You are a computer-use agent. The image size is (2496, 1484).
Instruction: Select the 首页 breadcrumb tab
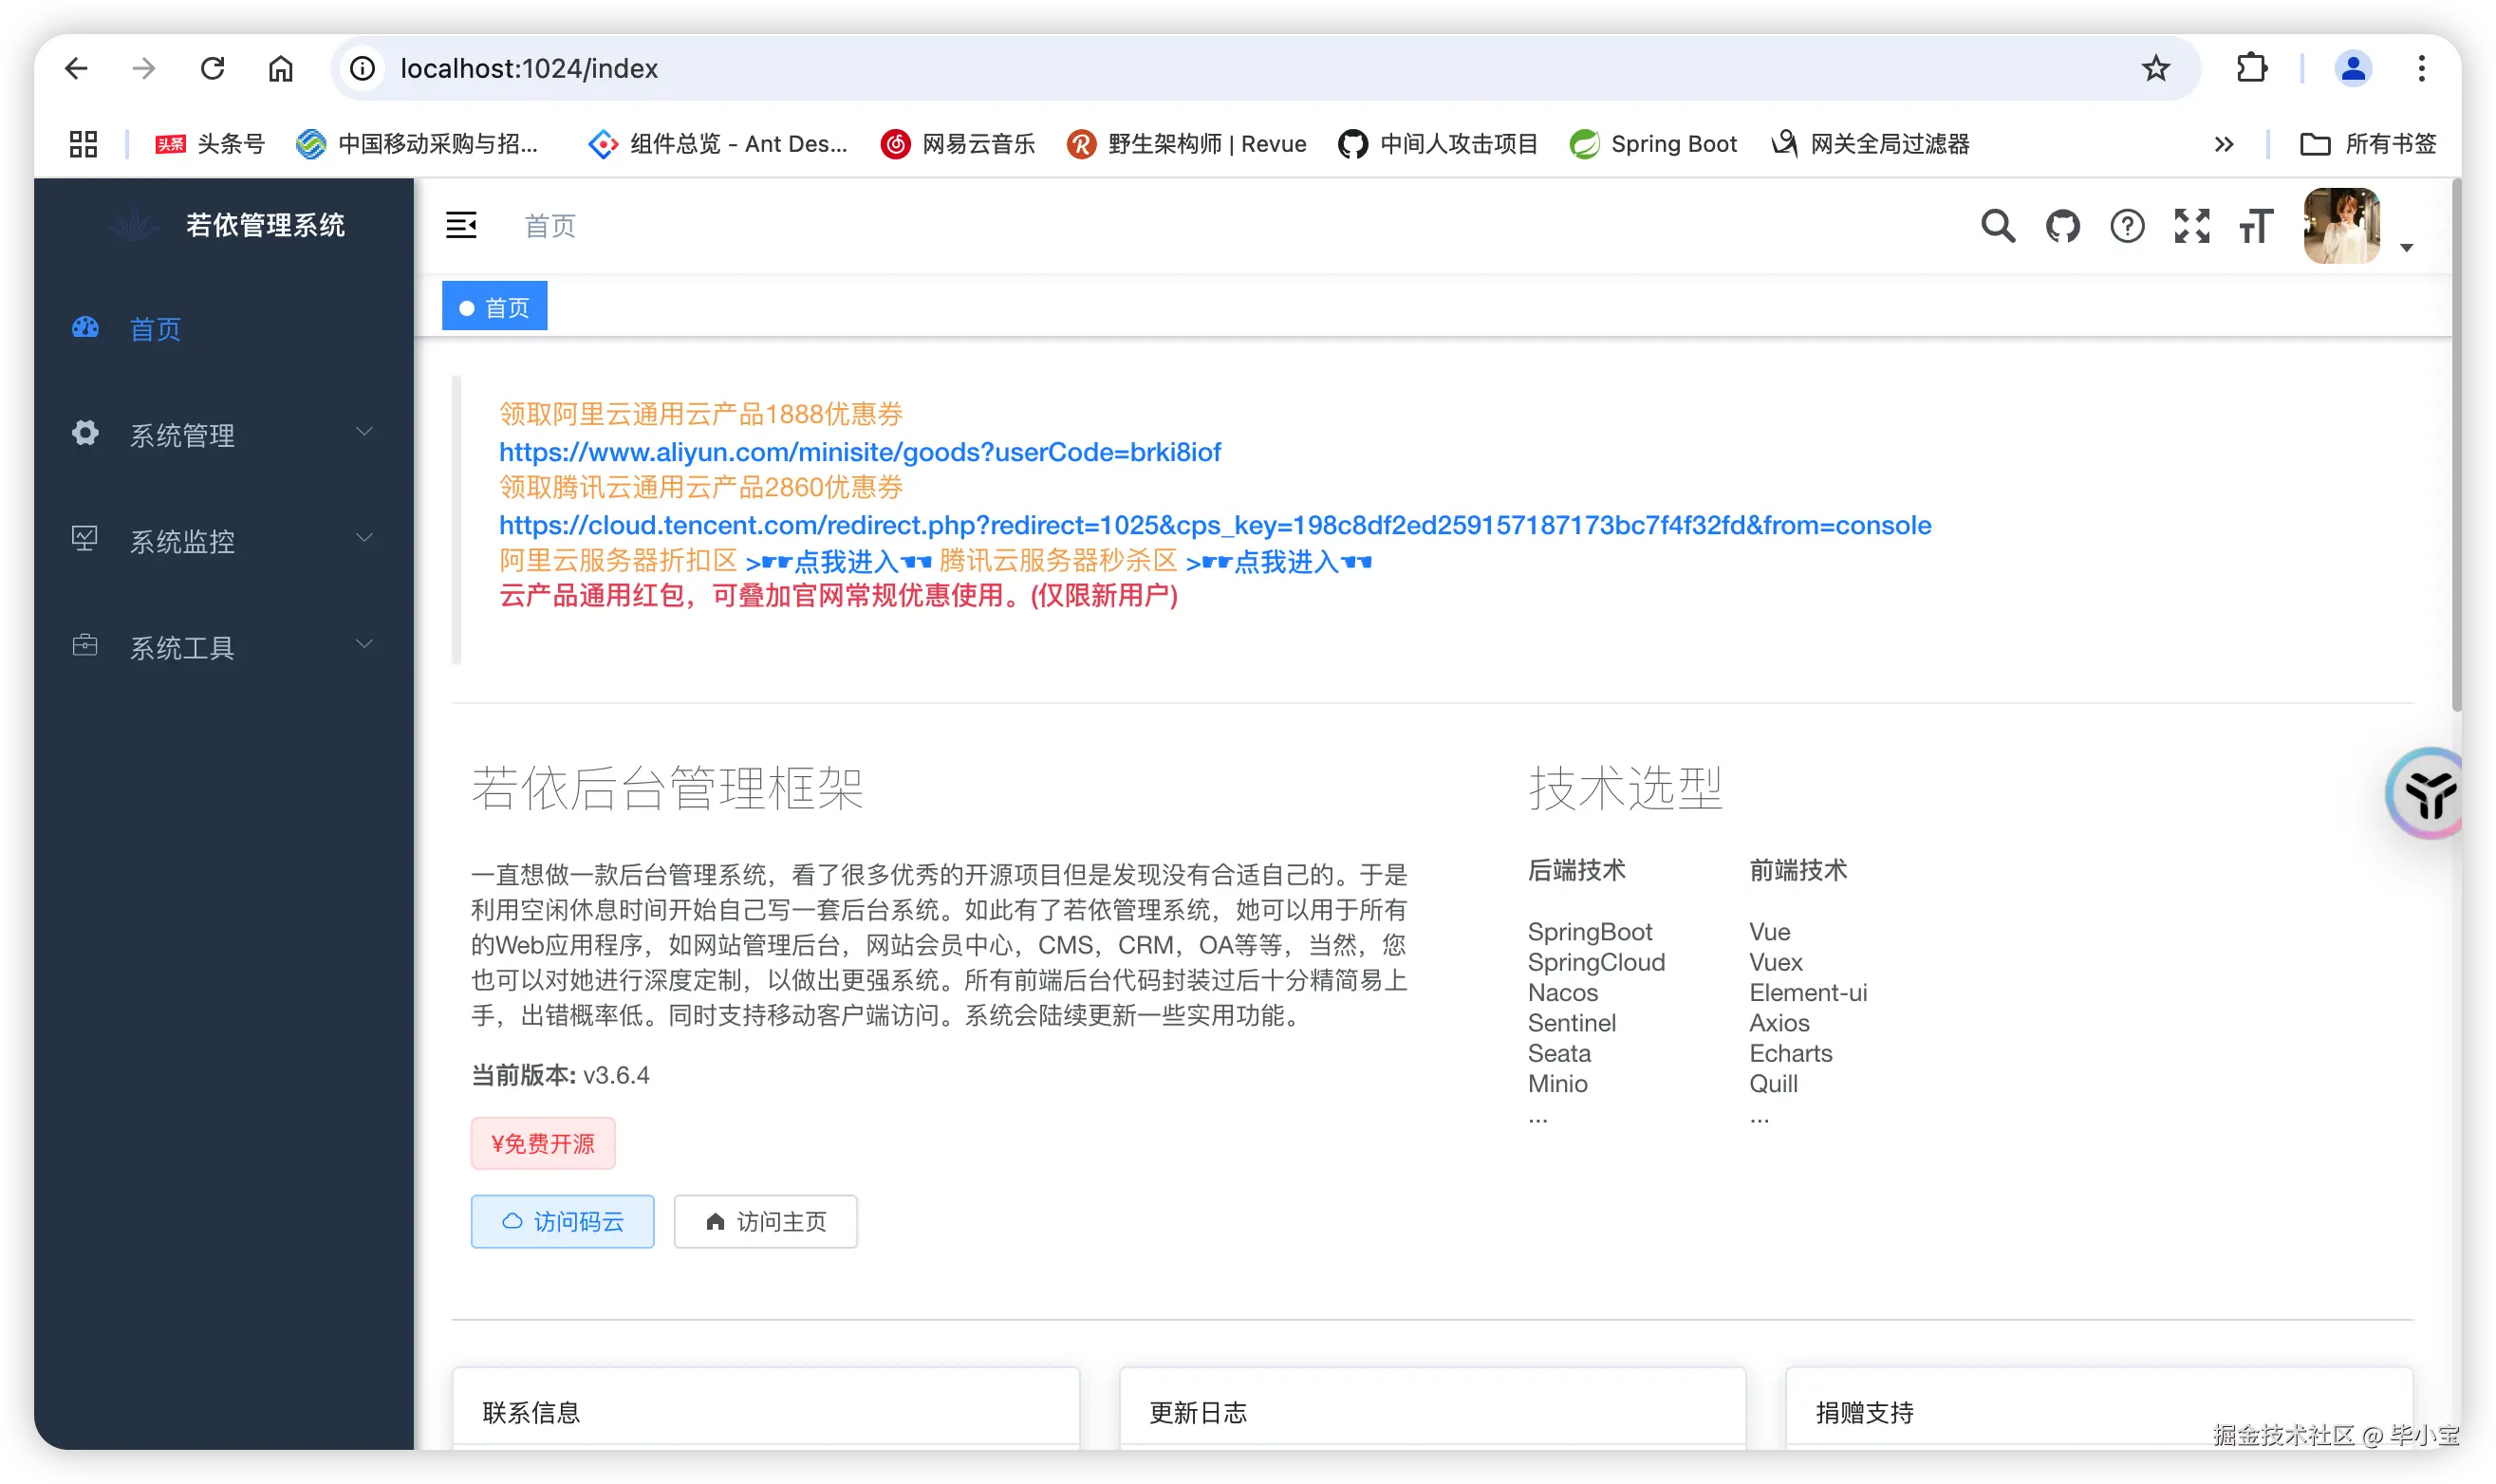point(494,305)
